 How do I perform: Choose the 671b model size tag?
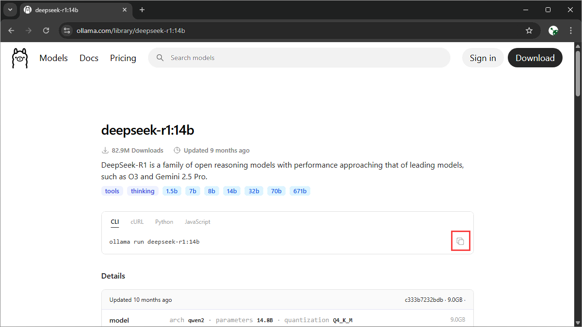[300, 191]
